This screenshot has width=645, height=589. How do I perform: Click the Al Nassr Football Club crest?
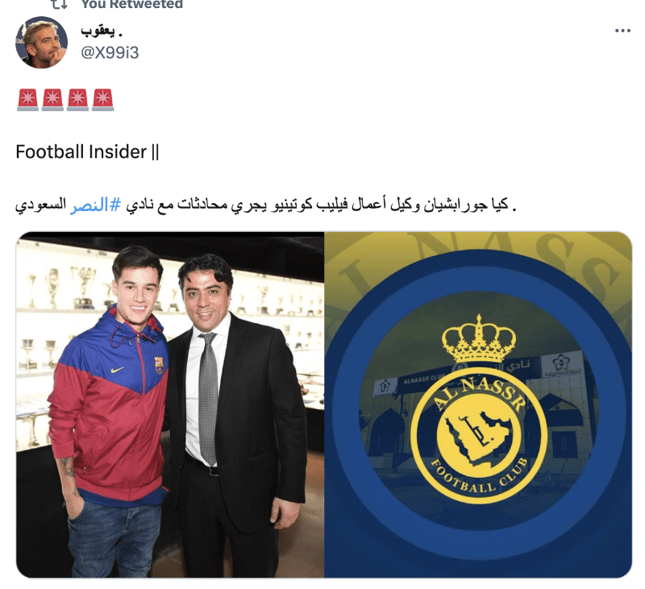(479, 435)
